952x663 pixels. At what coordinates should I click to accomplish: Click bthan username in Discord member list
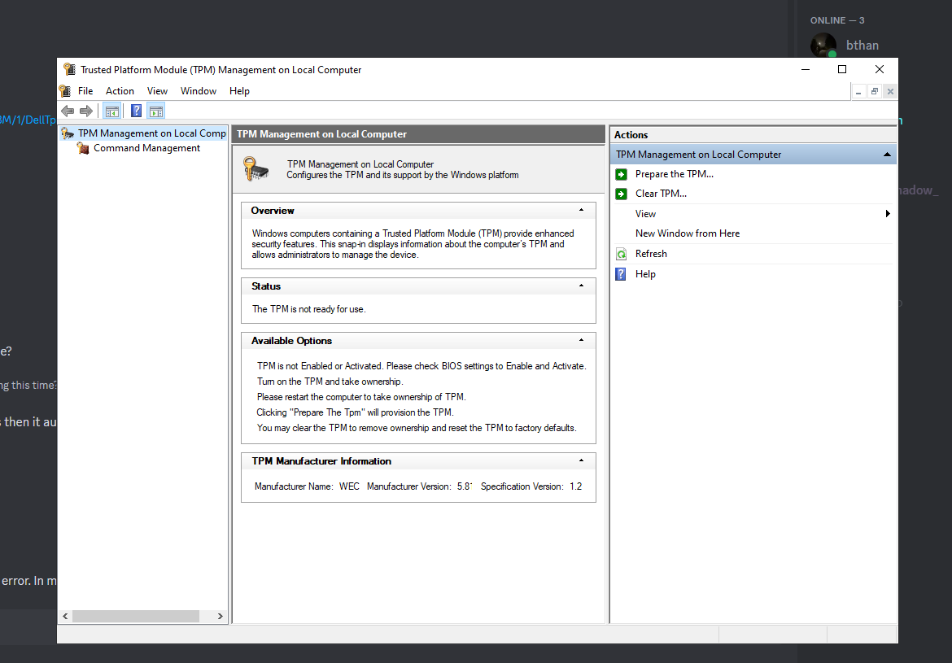click(862, 46)
